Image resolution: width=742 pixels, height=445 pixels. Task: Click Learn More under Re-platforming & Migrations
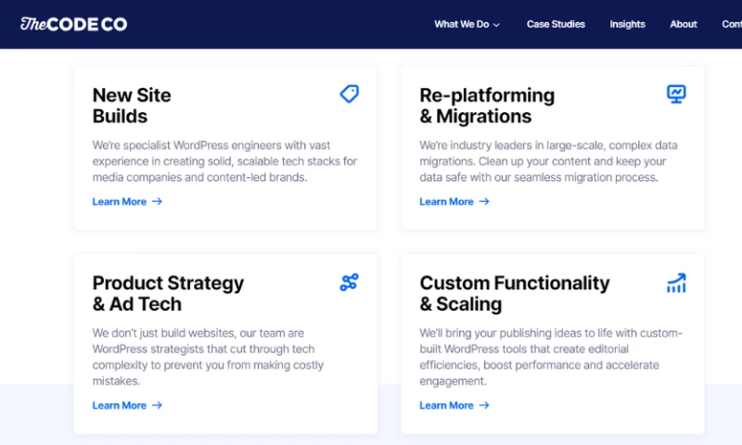[446, 201]
